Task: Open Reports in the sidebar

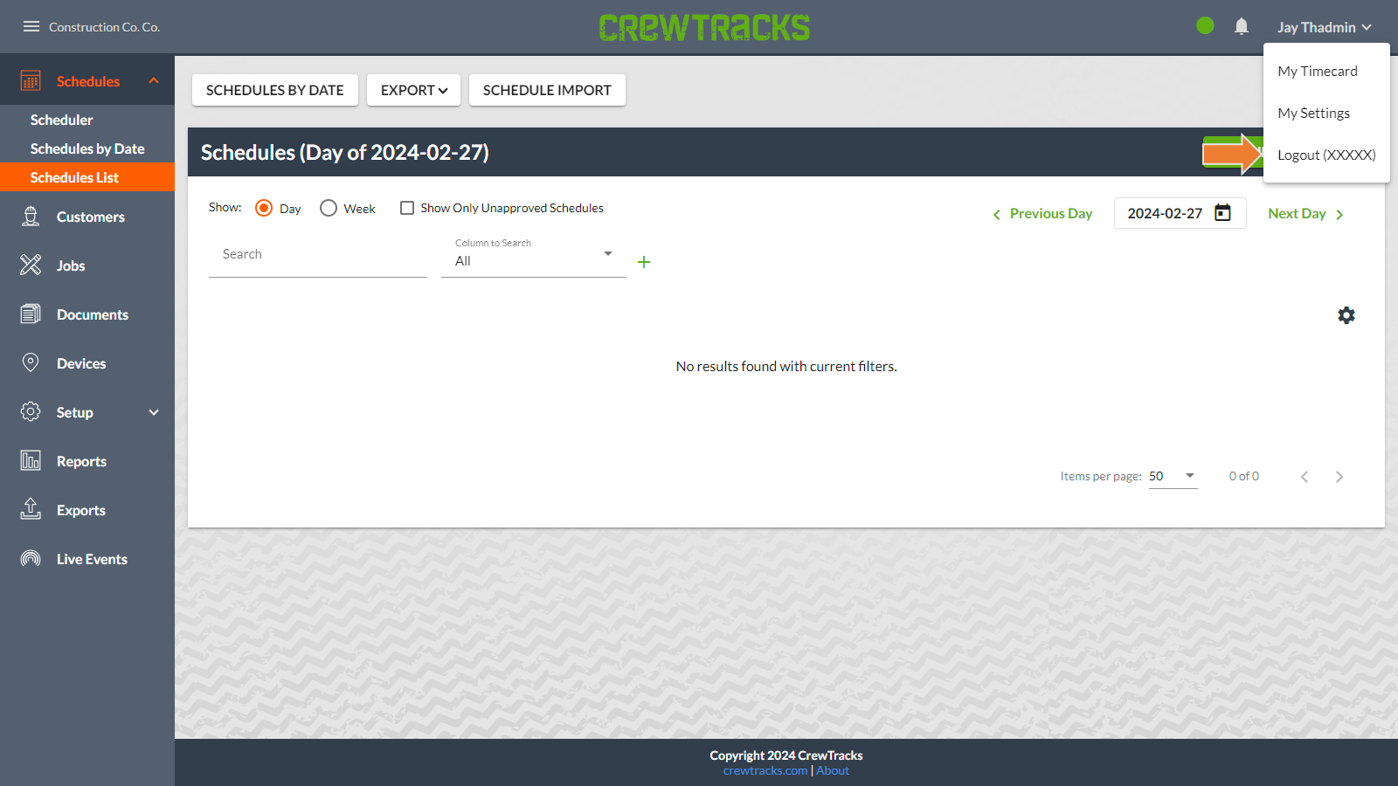Action: point(81,461)
